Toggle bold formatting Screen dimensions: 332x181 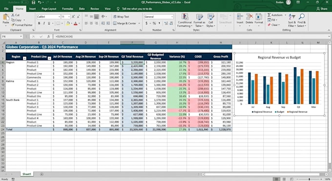39,23
